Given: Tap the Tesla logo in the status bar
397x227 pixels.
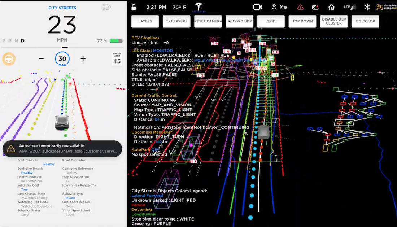Looking at the screenshot, I should tap(198, 7).
